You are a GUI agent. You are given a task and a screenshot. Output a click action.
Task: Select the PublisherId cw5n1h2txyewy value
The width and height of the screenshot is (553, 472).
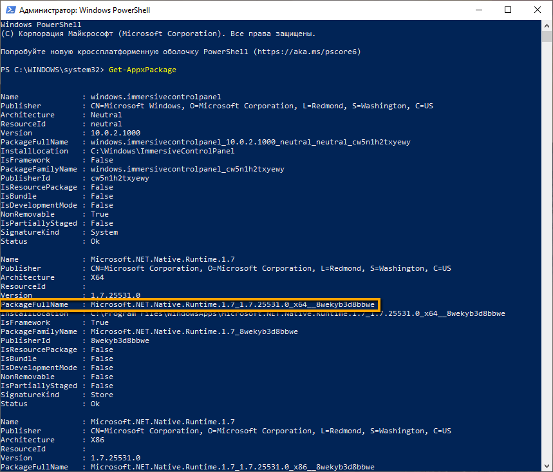point(119,177)
